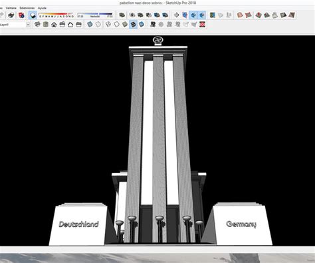
Task: Select Sandbox From Contours tool
Action: point(240,15)
